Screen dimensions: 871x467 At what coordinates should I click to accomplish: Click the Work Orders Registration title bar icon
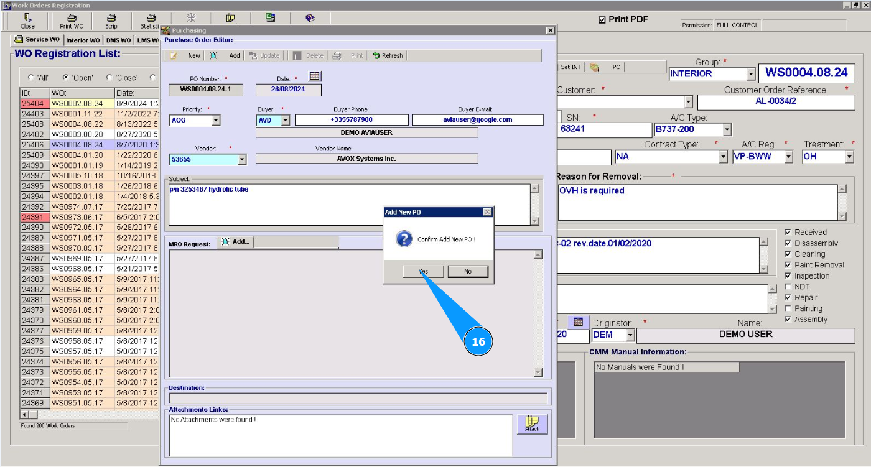tap(7, 5)
